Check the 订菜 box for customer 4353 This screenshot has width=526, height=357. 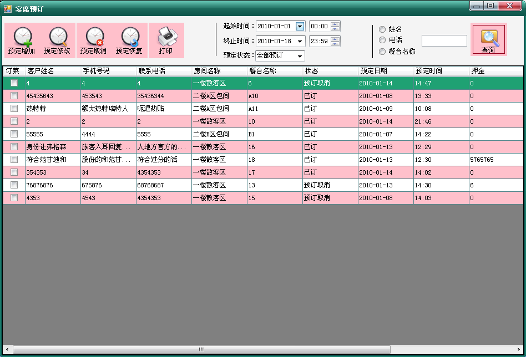(14, 198)
